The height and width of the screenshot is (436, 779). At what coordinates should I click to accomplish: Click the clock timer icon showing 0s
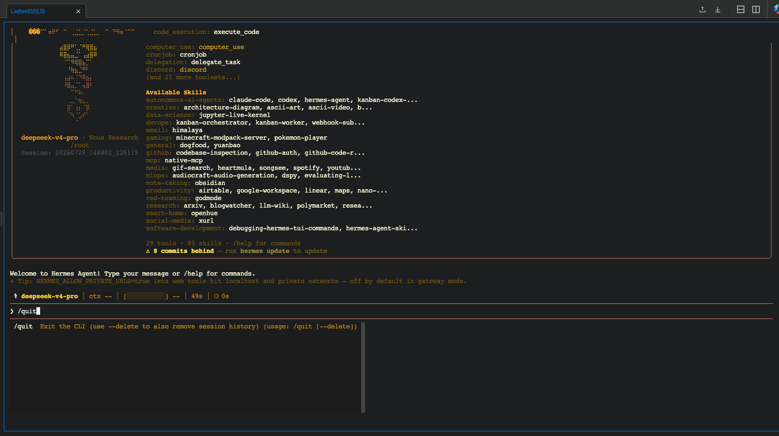click(217, 296)
